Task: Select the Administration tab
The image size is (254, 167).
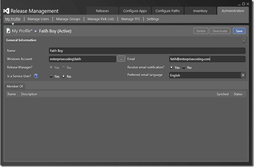Action: [x=233, y=11]
